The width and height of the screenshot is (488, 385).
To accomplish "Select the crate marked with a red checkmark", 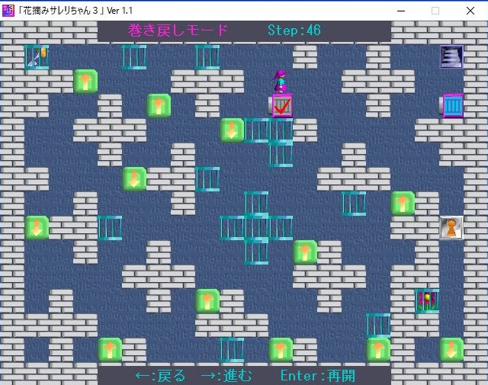I will point(281,105).
